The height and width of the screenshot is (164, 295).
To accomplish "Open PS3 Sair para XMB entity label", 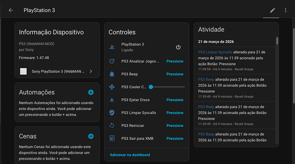I will point(137,138).
